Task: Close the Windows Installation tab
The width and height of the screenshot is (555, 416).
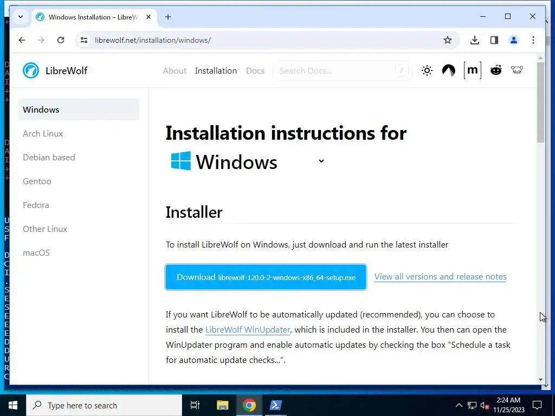Action: point(149,17)
